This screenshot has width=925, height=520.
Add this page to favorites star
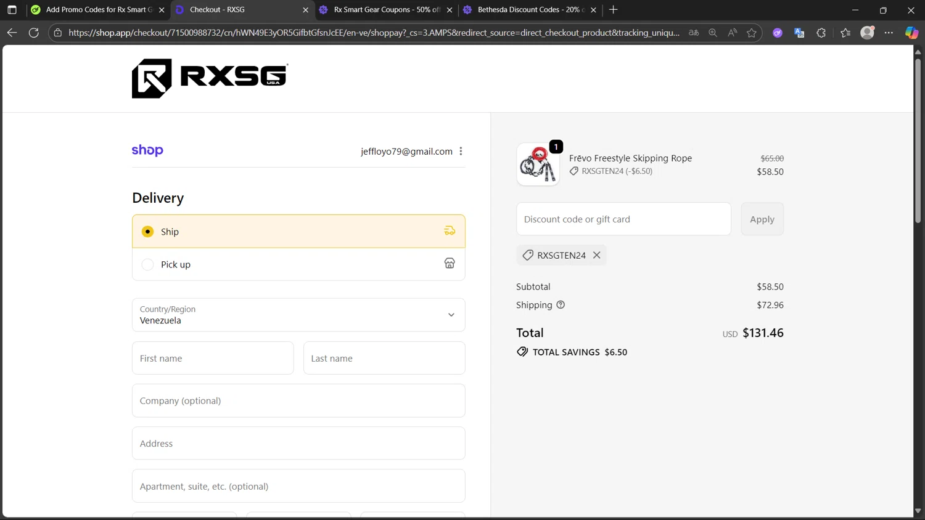pyautogui.click(x=751, y=33)
